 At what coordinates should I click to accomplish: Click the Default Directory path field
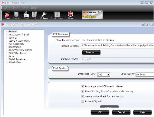117,46
